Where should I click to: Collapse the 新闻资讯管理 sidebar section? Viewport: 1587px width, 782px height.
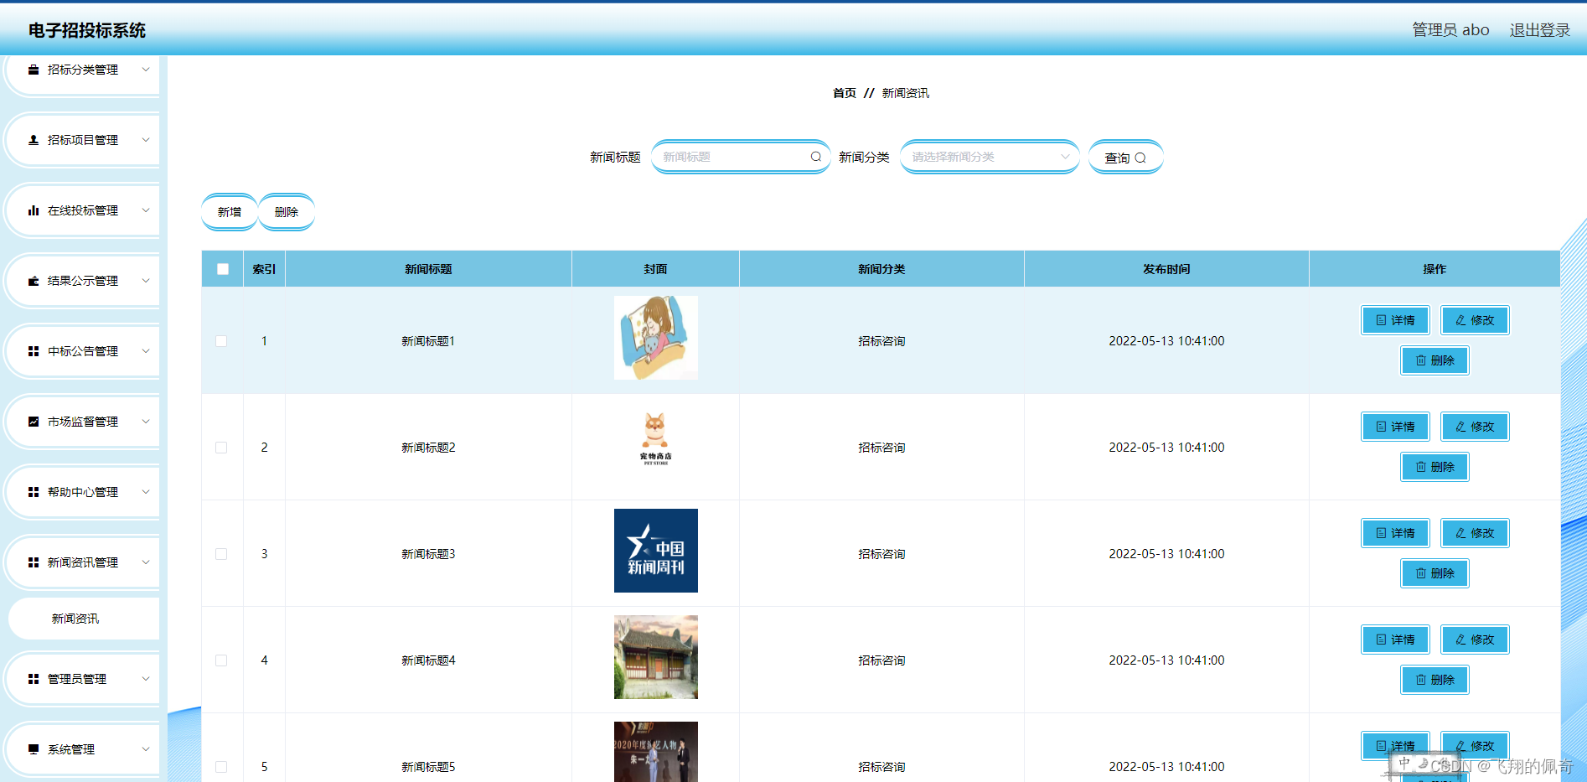[x=83, y=562]
